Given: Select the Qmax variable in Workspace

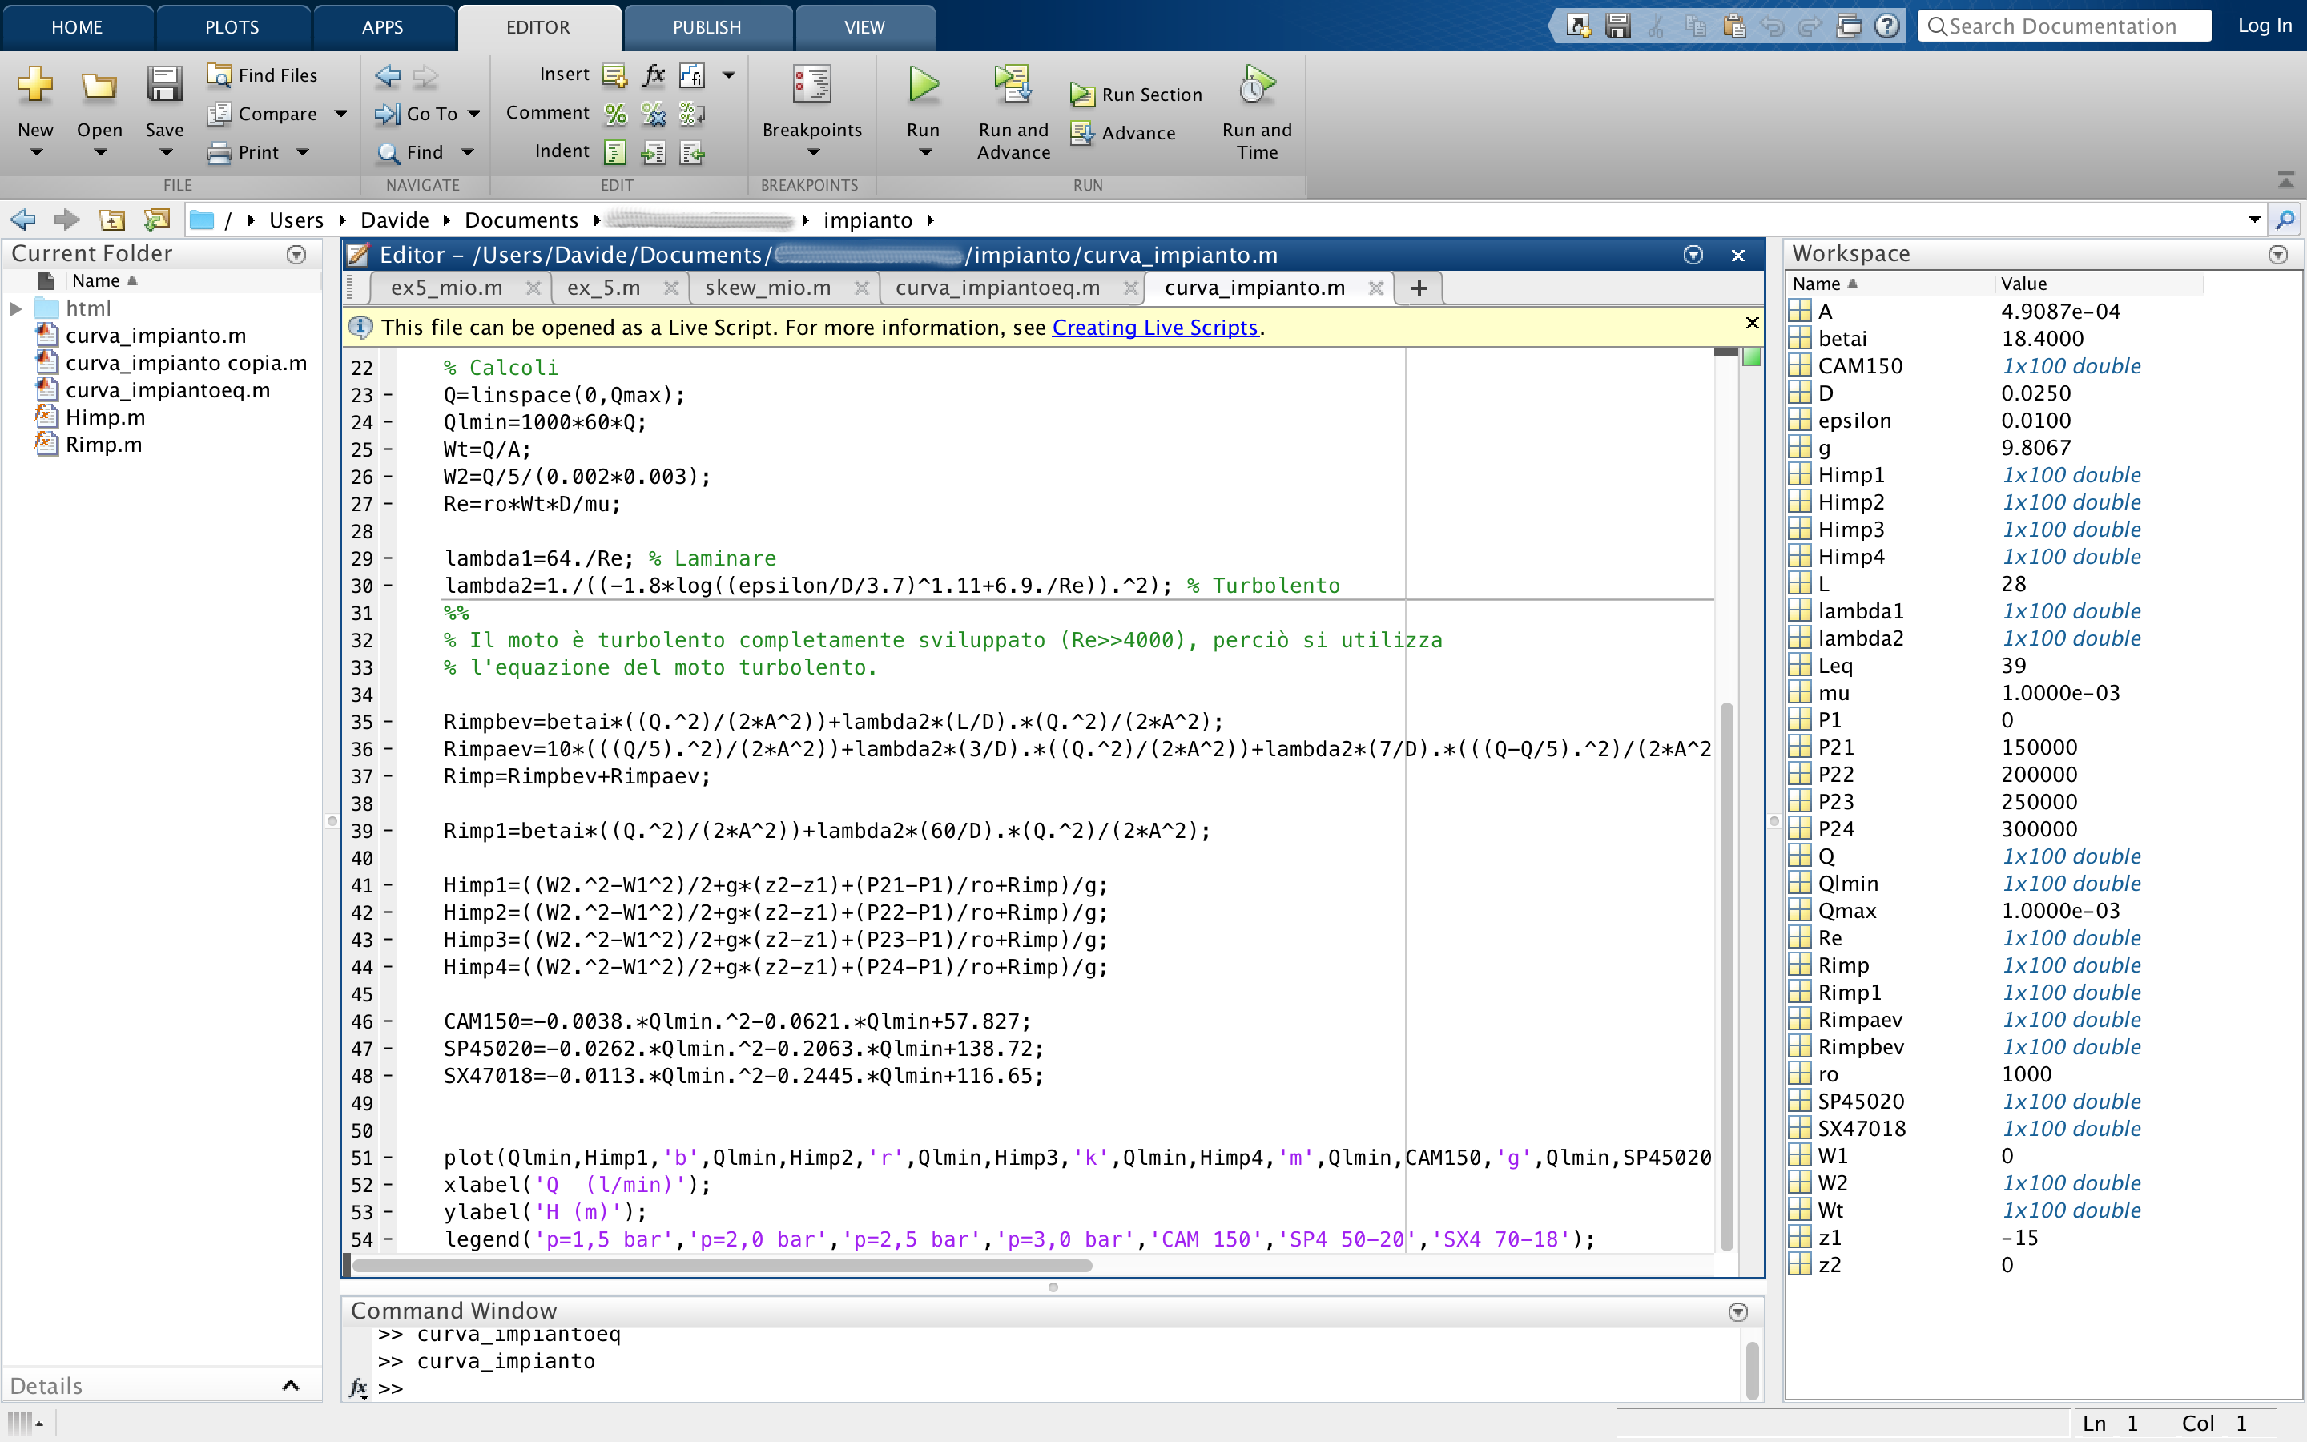Looking at the screenshot, I should (x=1846, y=911).
